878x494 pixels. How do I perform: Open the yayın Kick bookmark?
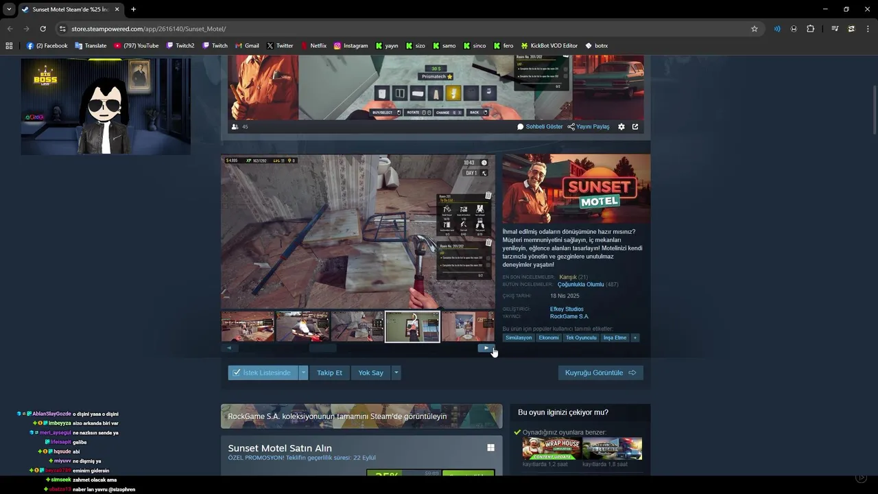[387, 46]
